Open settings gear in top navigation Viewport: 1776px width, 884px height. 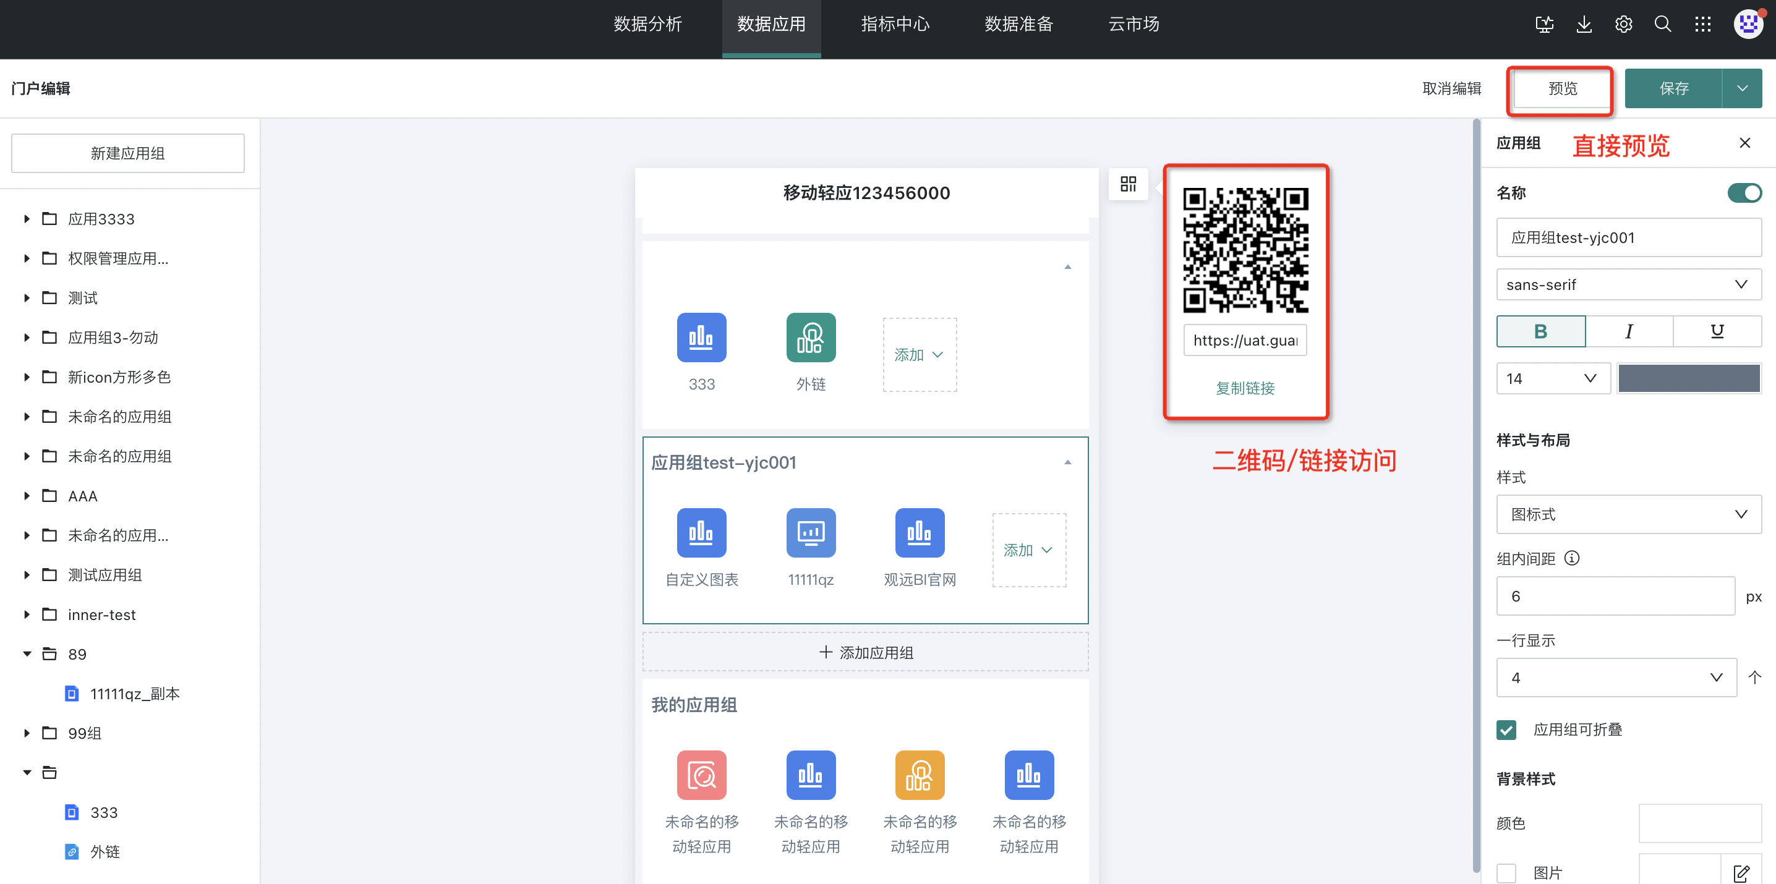coord(1623,25)
